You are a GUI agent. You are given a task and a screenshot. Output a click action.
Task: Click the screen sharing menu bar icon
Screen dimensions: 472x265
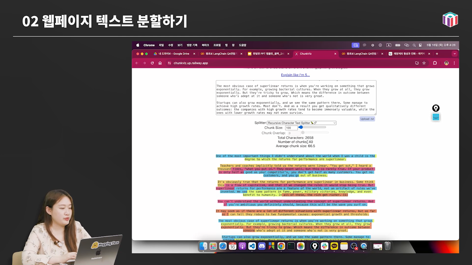click(355, 45)
